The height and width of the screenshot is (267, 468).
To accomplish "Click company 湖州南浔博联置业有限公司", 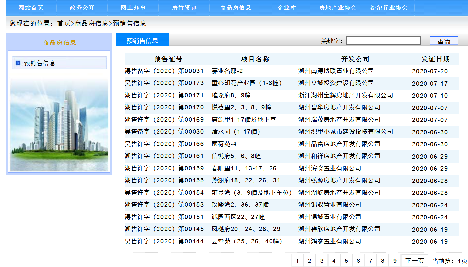I will pos(336,71).
